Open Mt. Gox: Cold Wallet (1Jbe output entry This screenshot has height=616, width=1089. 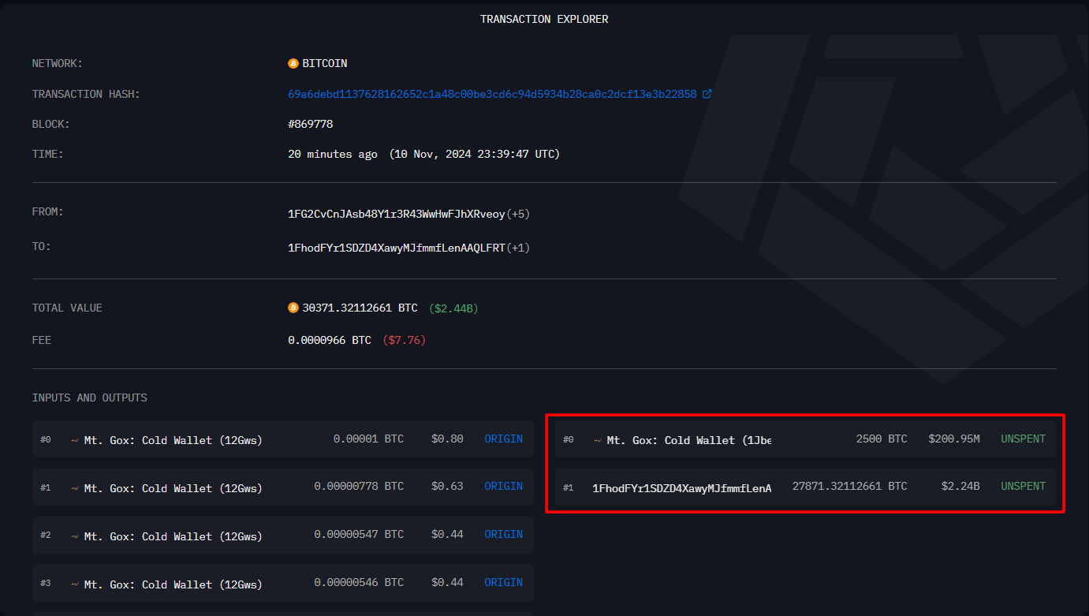[688, 440]
